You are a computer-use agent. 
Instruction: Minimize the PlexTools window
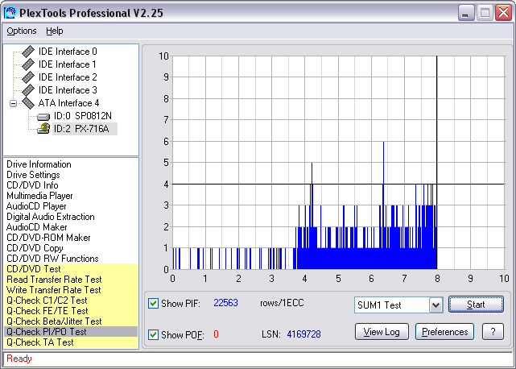click(466, 13)
